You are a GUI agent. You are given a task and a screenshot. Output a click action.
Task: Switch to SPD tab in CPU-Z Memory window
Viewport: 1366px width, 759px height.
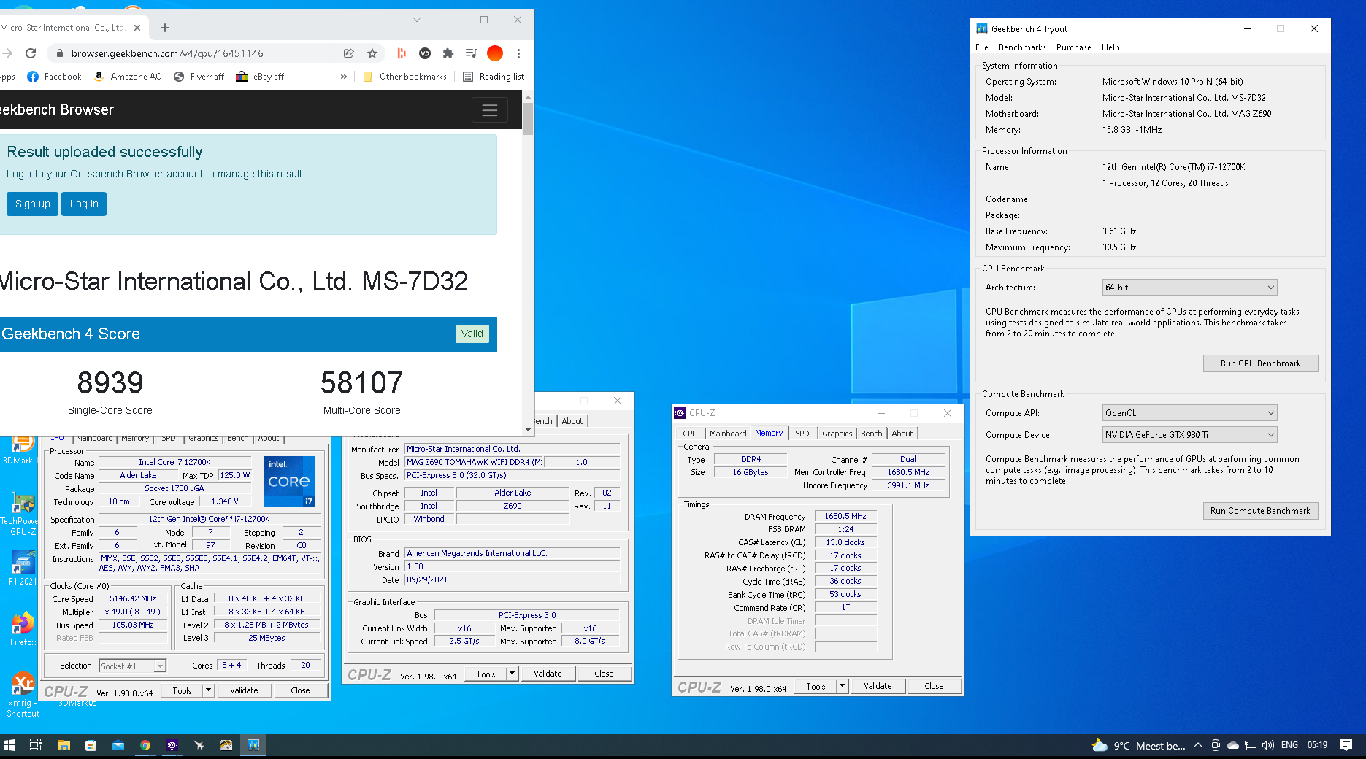click(802, 434)
